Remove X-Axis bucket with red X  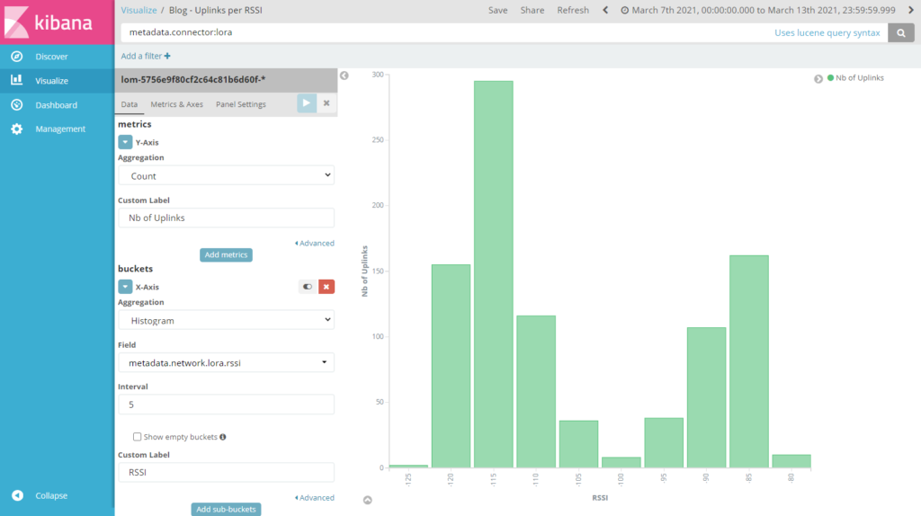pos(326,287)
